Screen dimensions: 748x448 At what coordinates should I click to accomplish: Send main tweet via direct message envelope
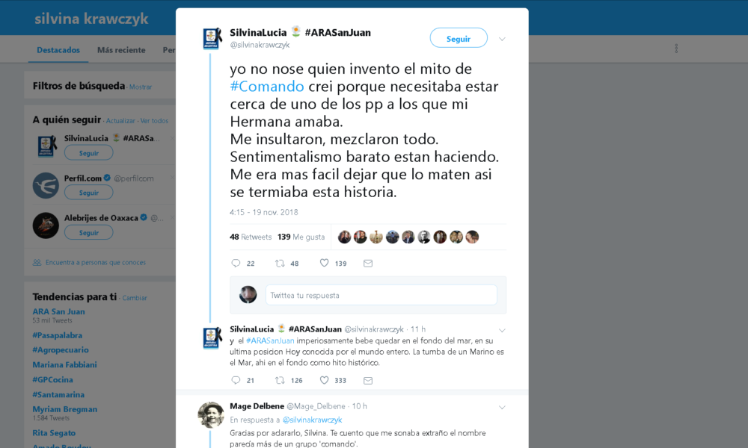tap(368, 264)
